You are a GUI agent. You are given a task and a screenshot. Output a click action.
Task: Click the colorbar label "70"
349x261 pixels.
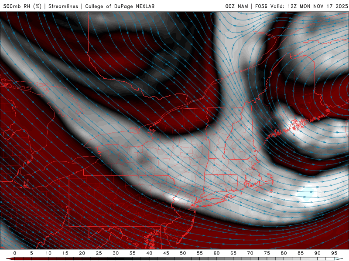point(250,253)
